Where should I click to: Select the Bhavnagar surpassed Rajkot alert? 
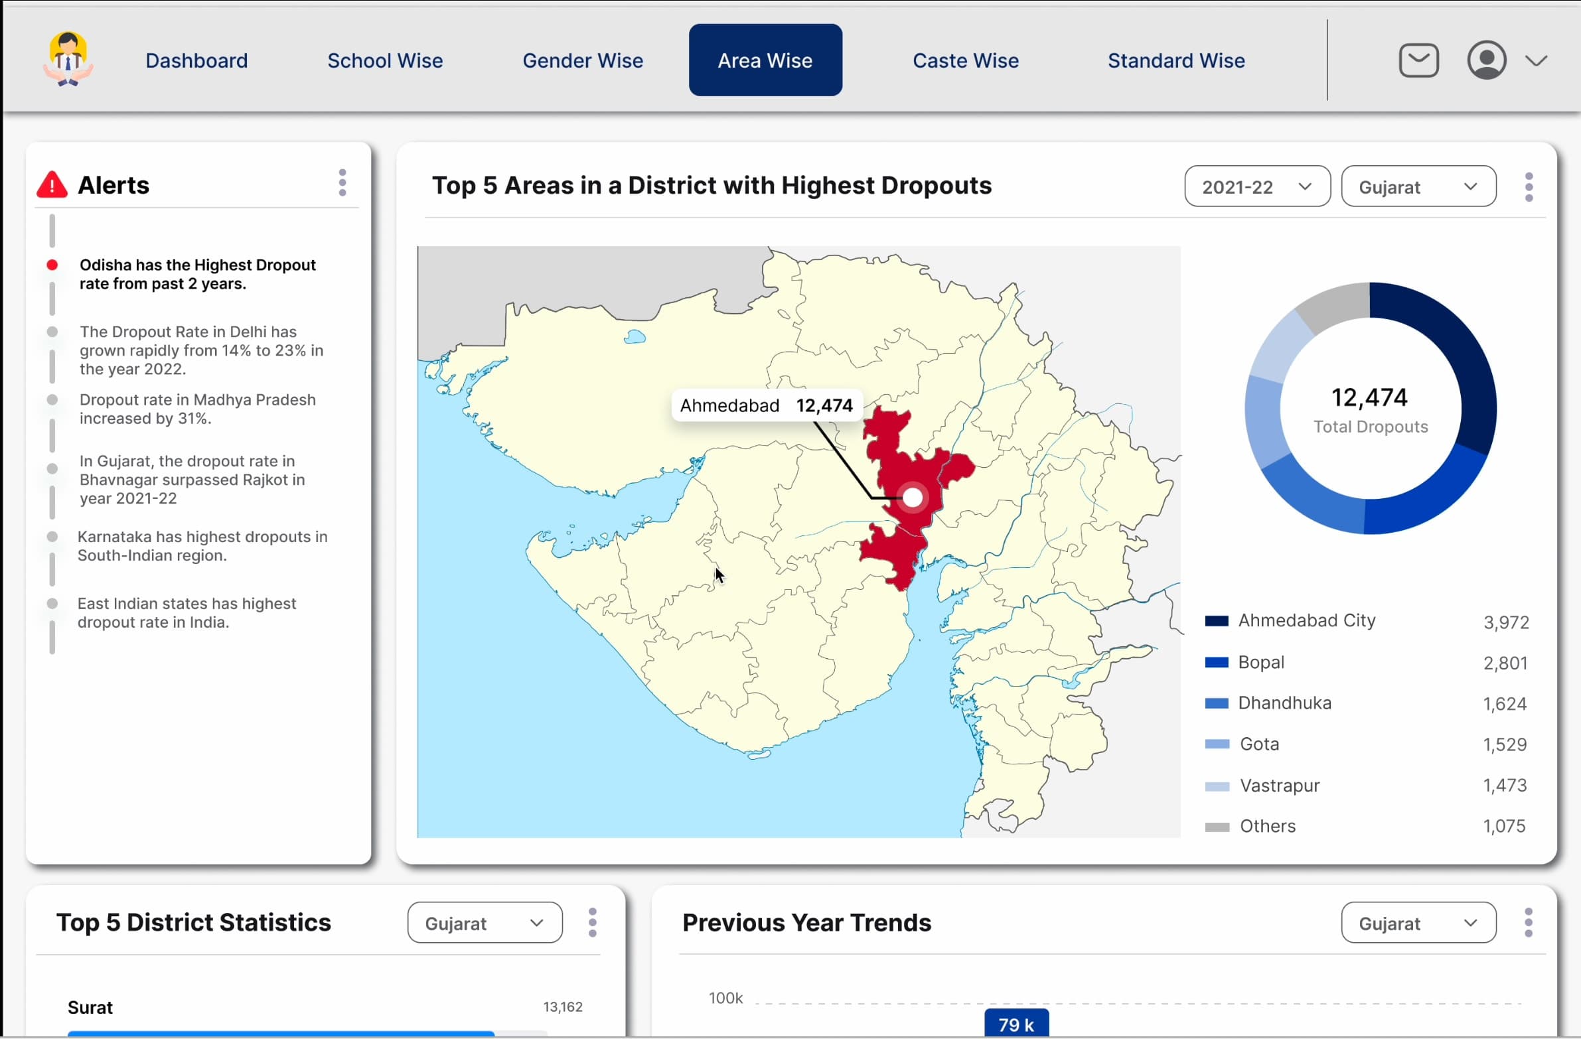click(x=192, y=479)
